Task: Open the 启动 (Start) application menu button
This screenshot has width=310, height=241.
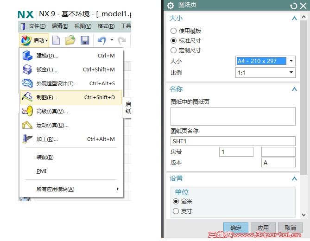Action: tap(34, 40)
